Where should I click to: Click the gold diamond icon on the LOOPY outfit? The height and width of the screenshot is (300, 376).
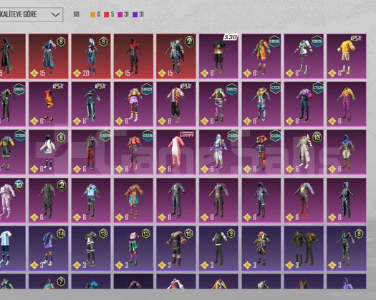tap(162, 169)
